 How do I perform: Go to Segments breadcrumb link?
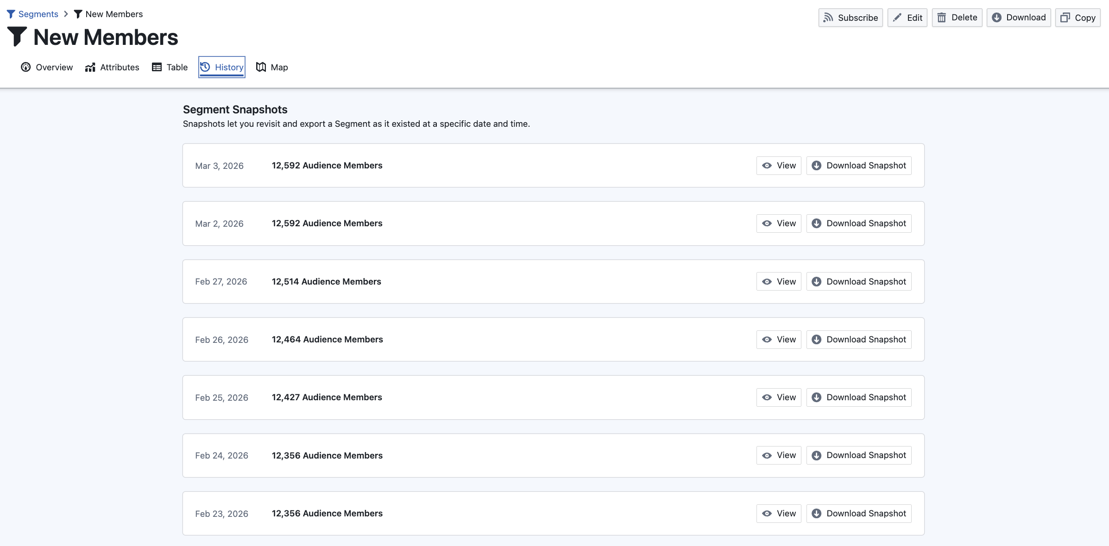coord(38,14)
